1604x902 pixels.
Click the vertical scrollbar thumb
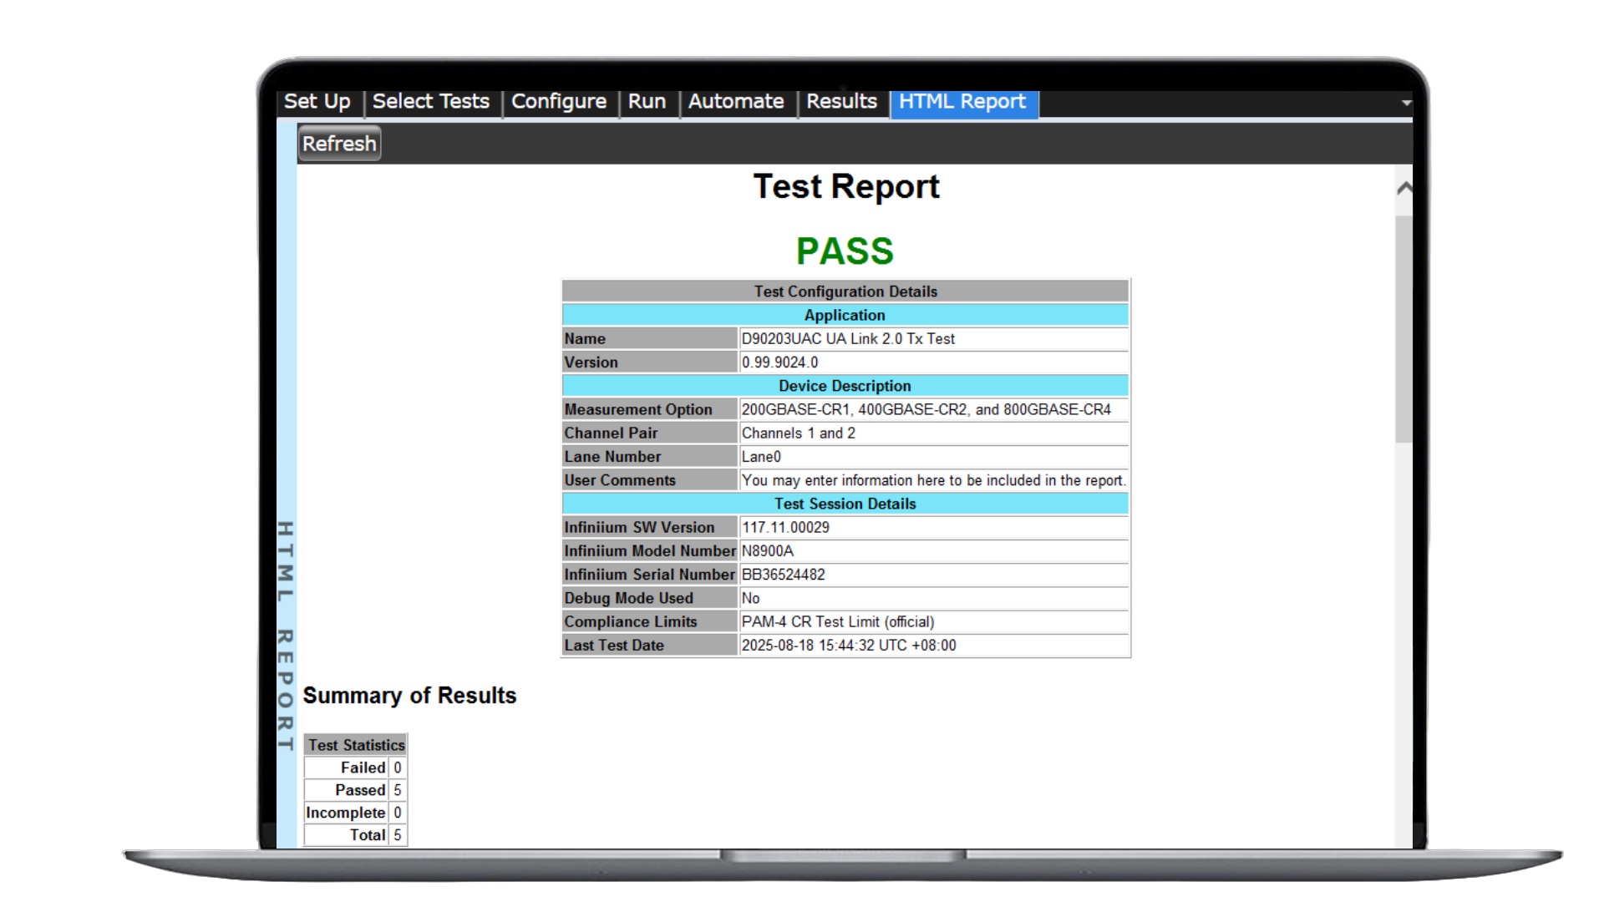coord(1403,330)
